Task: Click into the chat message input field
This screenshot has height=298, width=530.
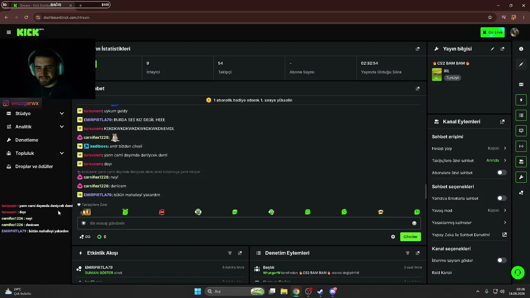Action: coord(249,223)
